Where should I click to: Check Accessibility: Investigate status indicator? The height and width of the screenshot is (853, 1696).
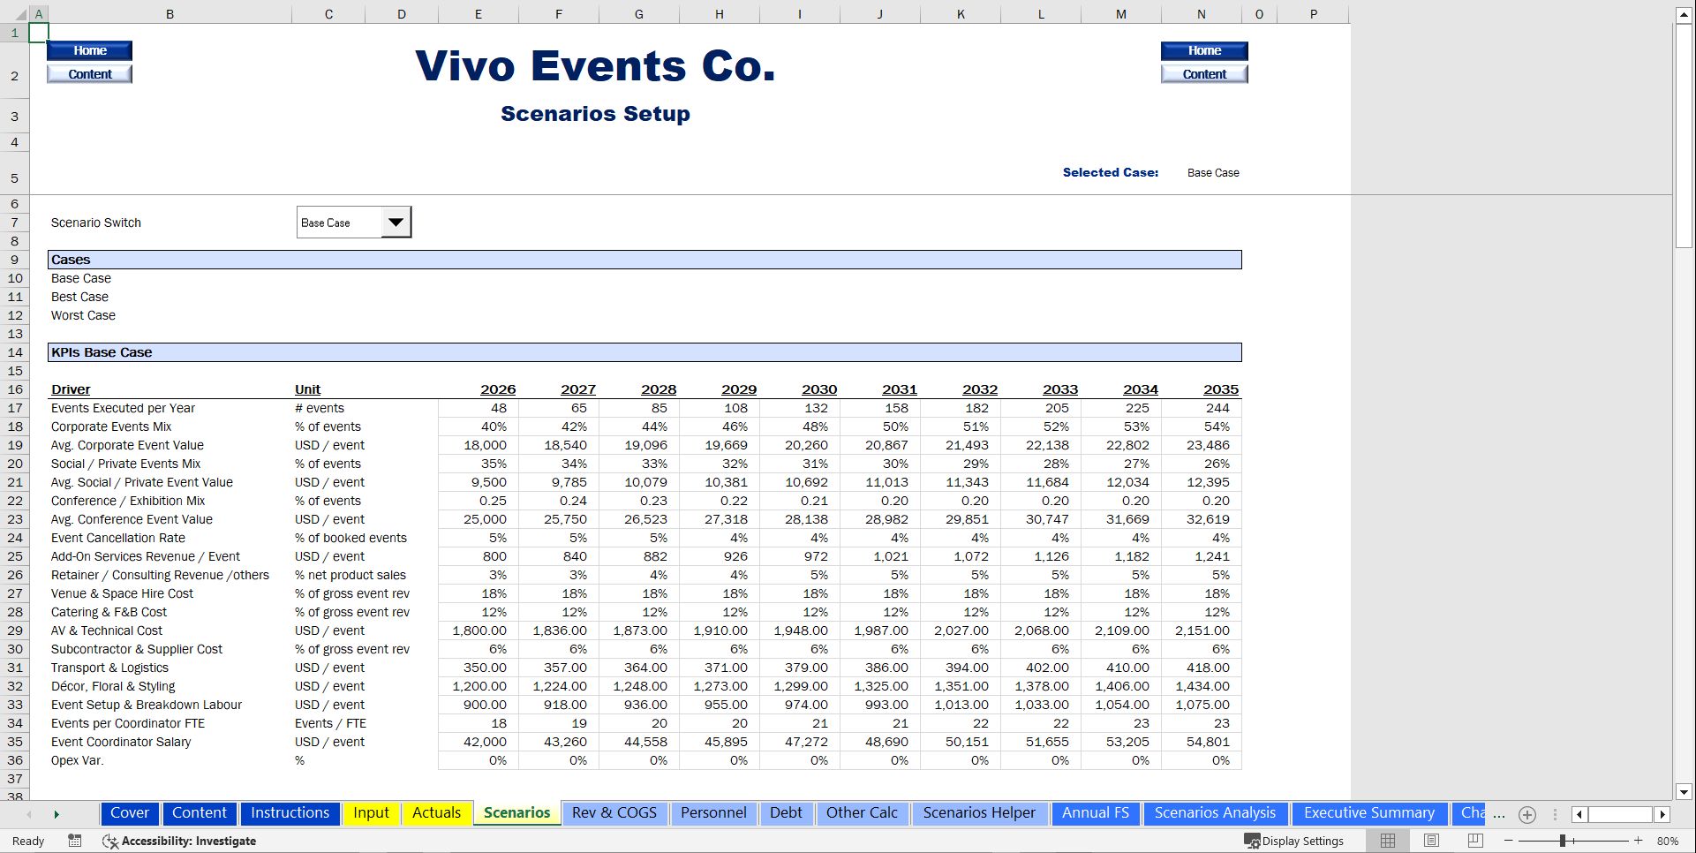tap(180, 841)
